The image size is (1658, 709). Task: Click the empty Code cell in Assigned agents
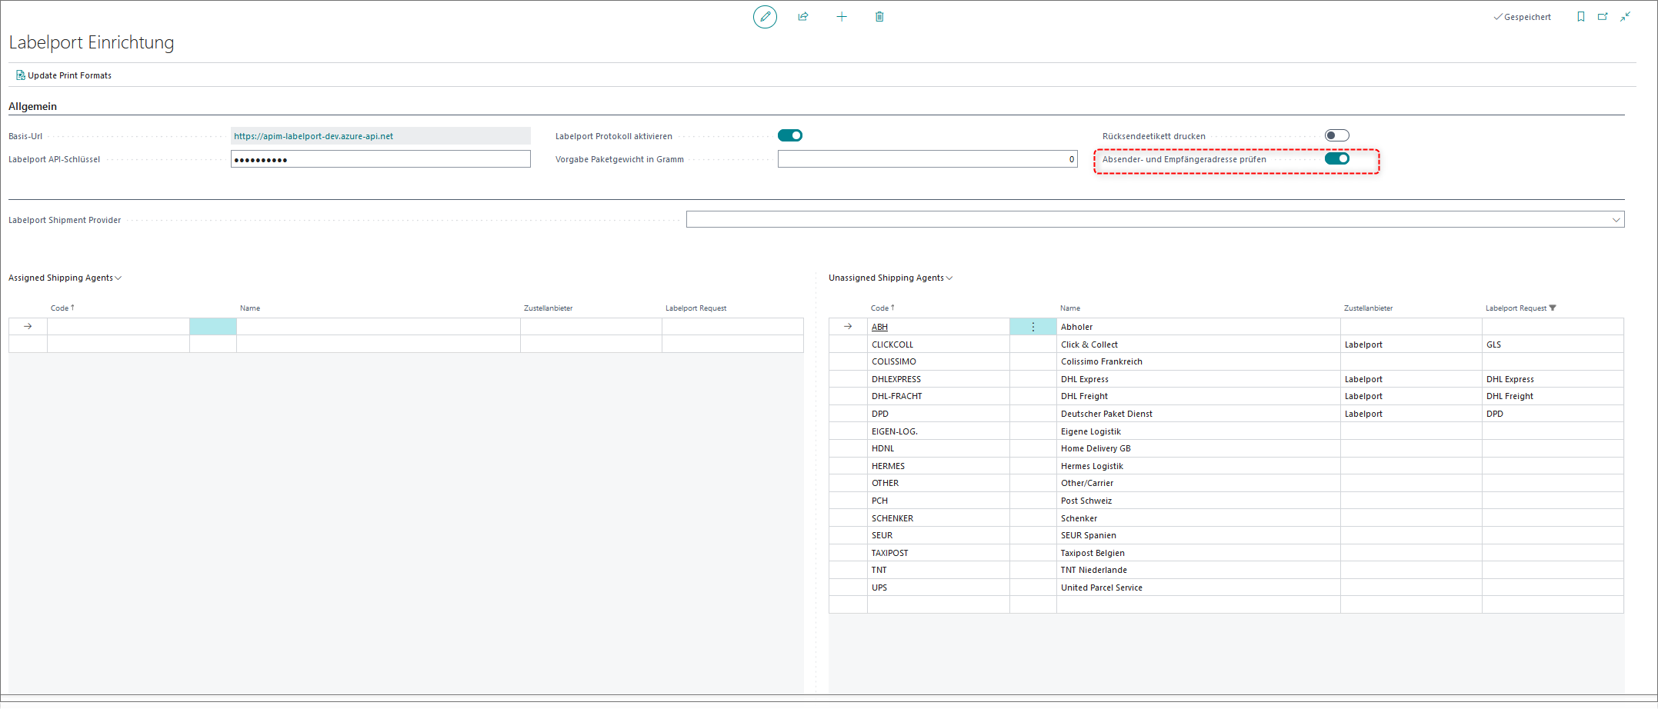118,327
